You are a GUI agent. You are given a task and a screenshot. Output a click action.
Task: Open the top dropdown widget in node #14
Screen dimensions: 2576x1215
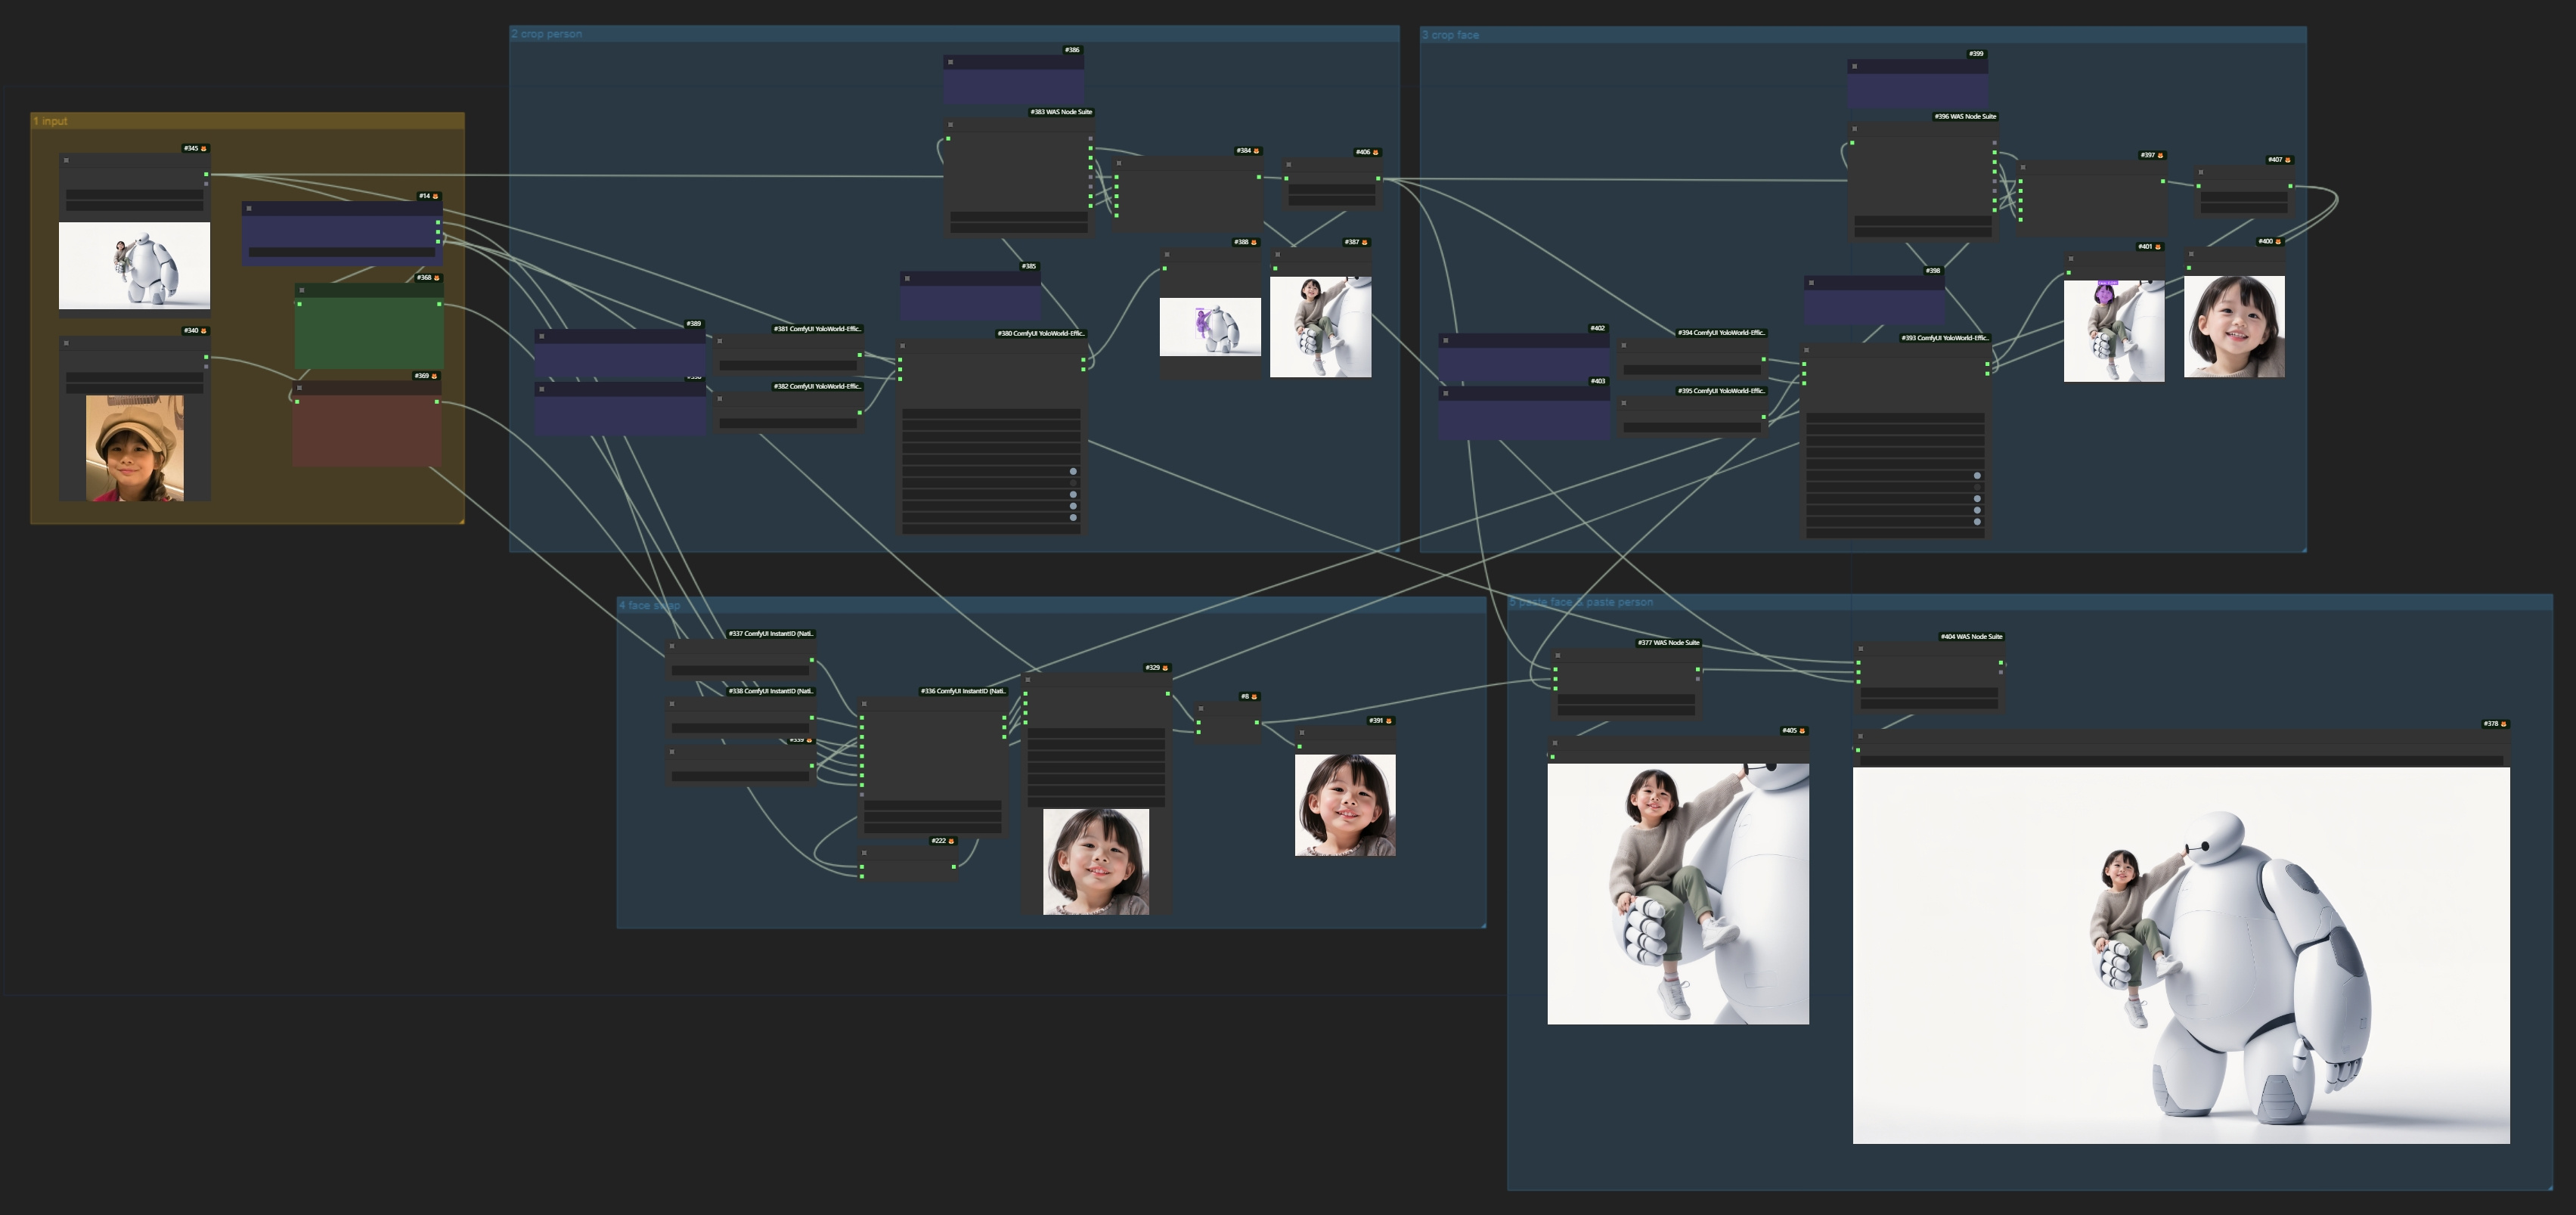coord(342,252)
